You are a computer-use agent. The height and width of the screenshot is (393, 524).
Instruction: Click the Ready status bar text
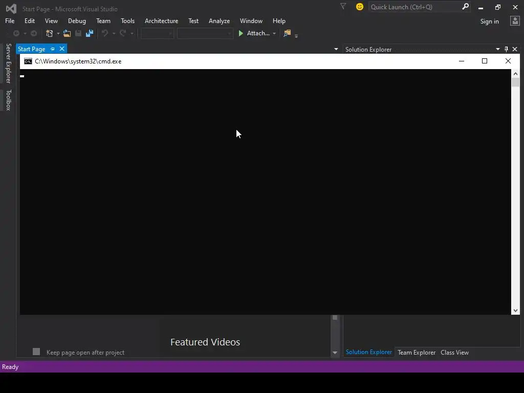tap(10, 367)
